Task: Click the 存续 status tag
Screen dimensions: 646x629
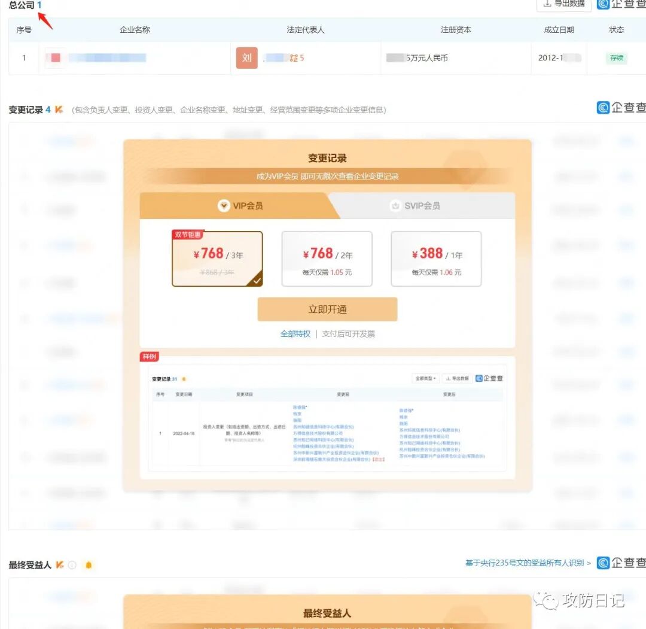Action: tap(616, 57)
